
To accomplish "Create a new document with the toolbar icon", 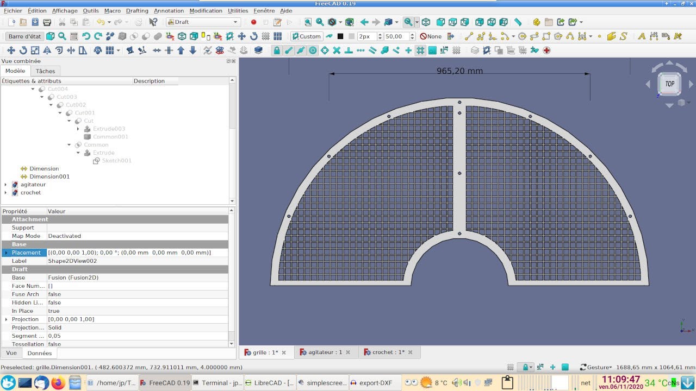I will tap(11, 22).
